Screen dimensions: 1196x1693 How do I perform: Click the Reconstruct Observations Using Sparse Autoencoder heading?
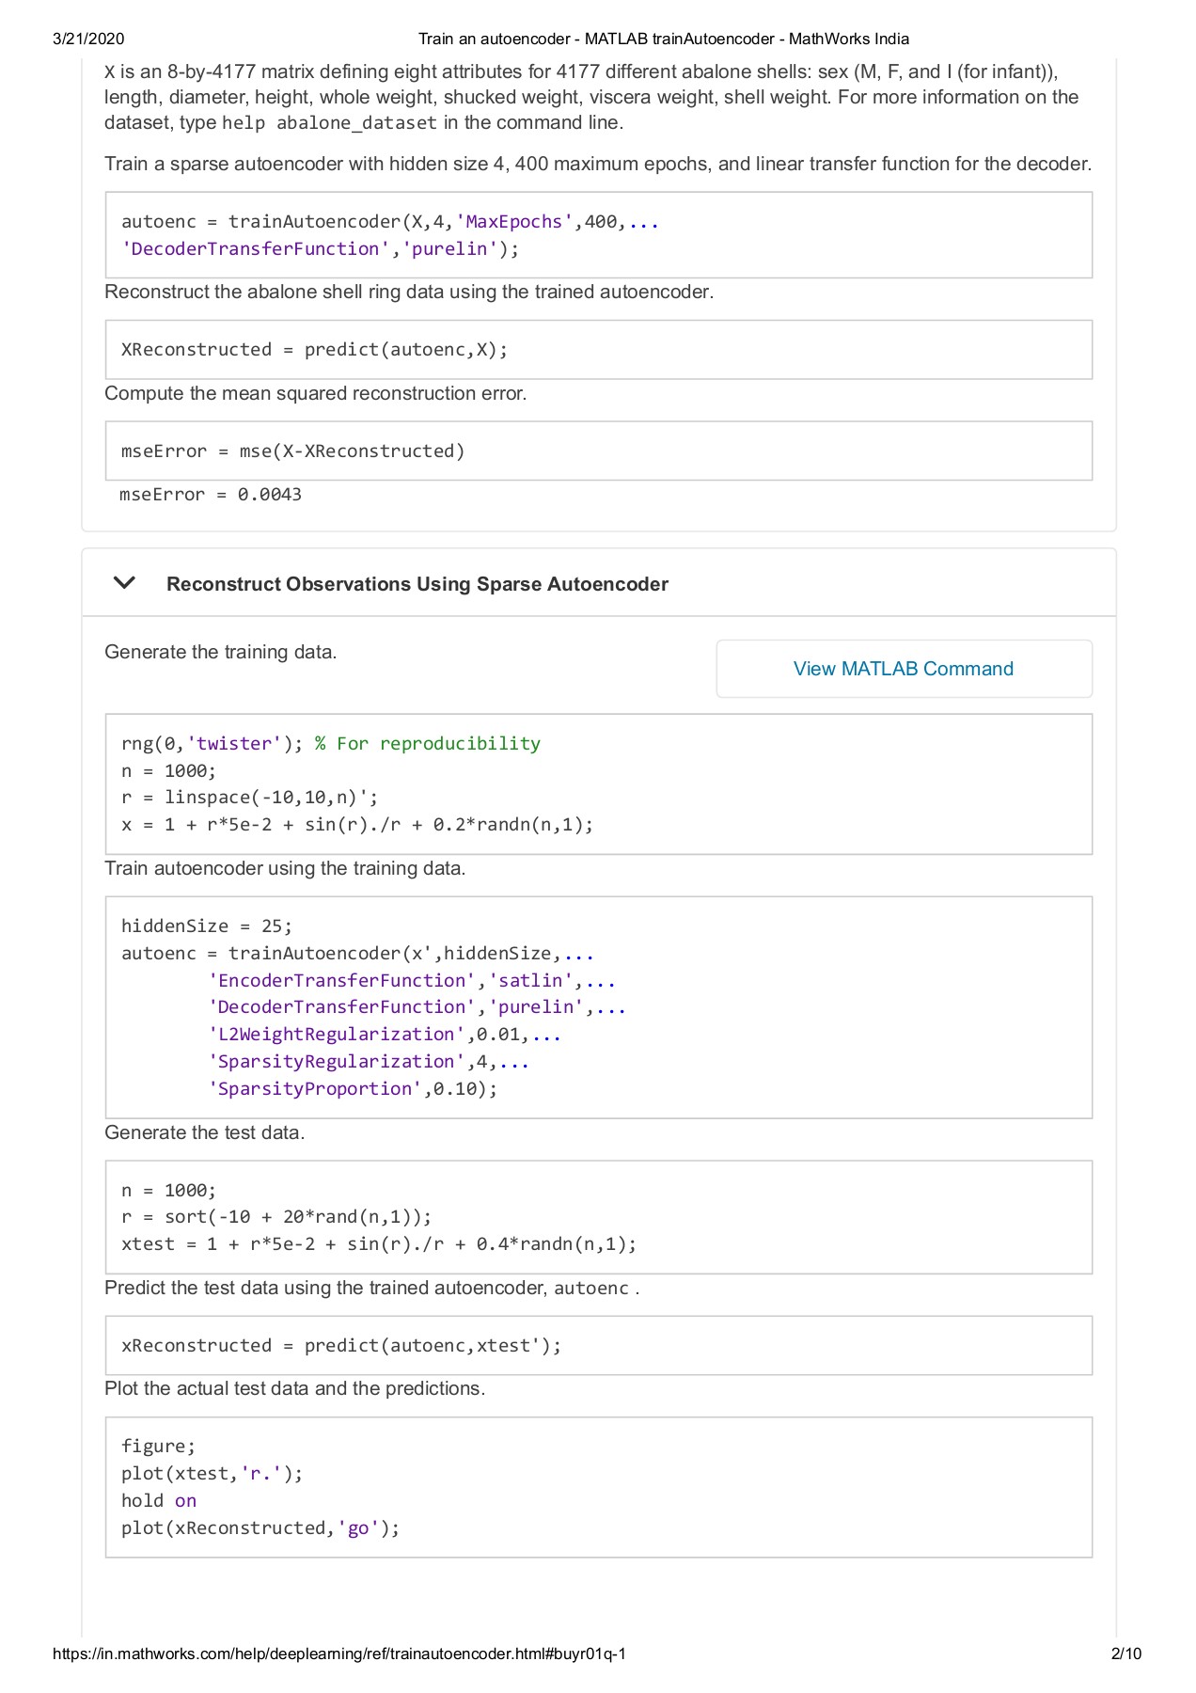click(x=417, y=584)
